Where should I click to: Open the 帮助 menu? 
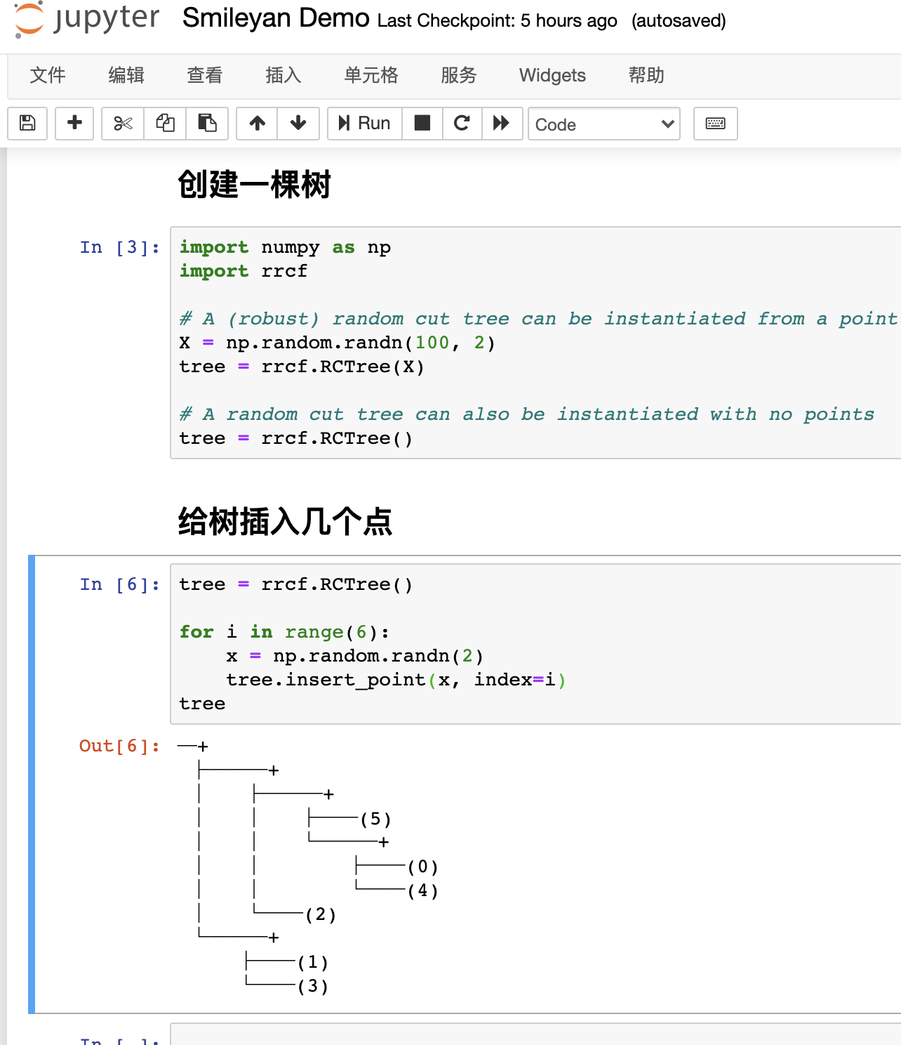pyautogui.click(x=646, y=75)
